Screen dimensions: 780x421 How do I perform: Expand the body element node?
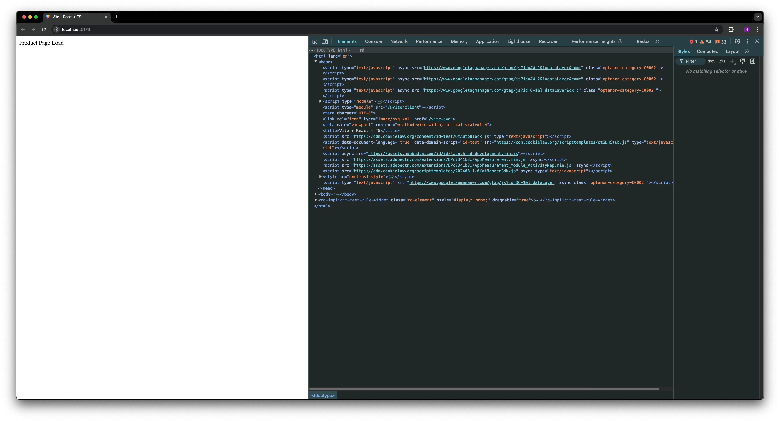[x=316, y=194]
